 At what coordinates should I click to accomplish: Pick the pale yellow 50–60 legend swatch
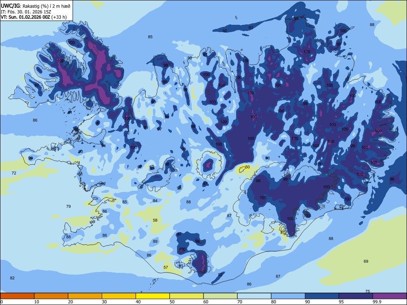[186, 296]
